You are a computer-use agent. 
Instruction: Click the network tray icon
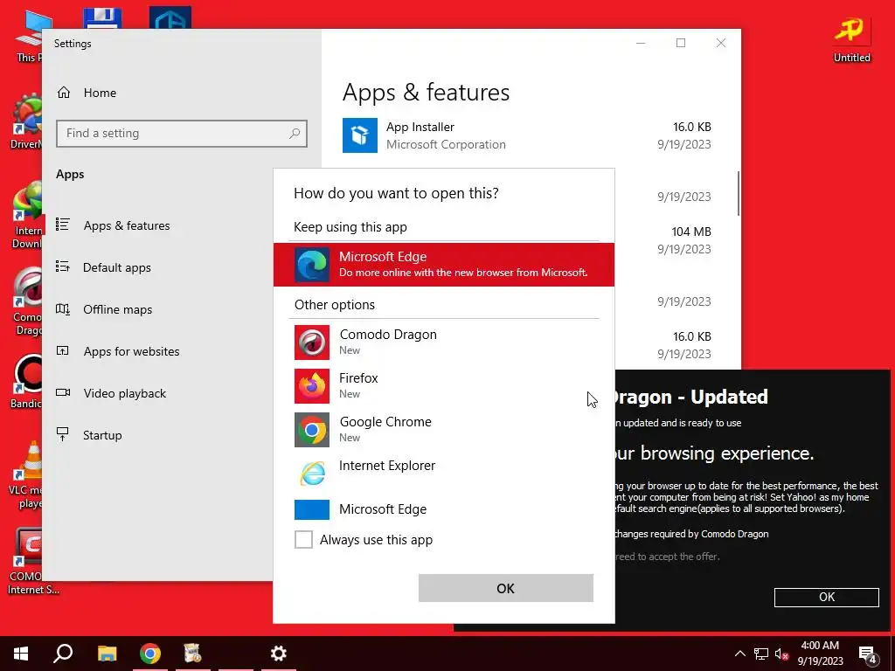(x=761, y=654)
